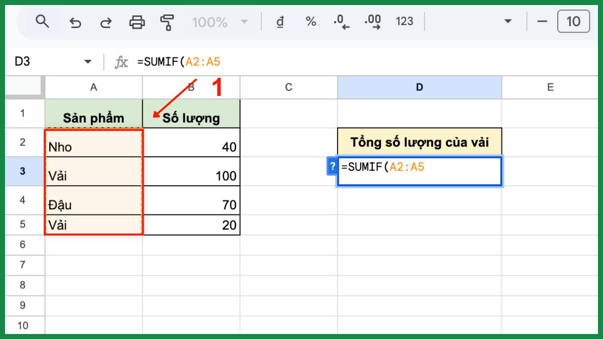This screenshot has width=603, height=339.
Task: Print the spreadsheet
Action: 137,22
